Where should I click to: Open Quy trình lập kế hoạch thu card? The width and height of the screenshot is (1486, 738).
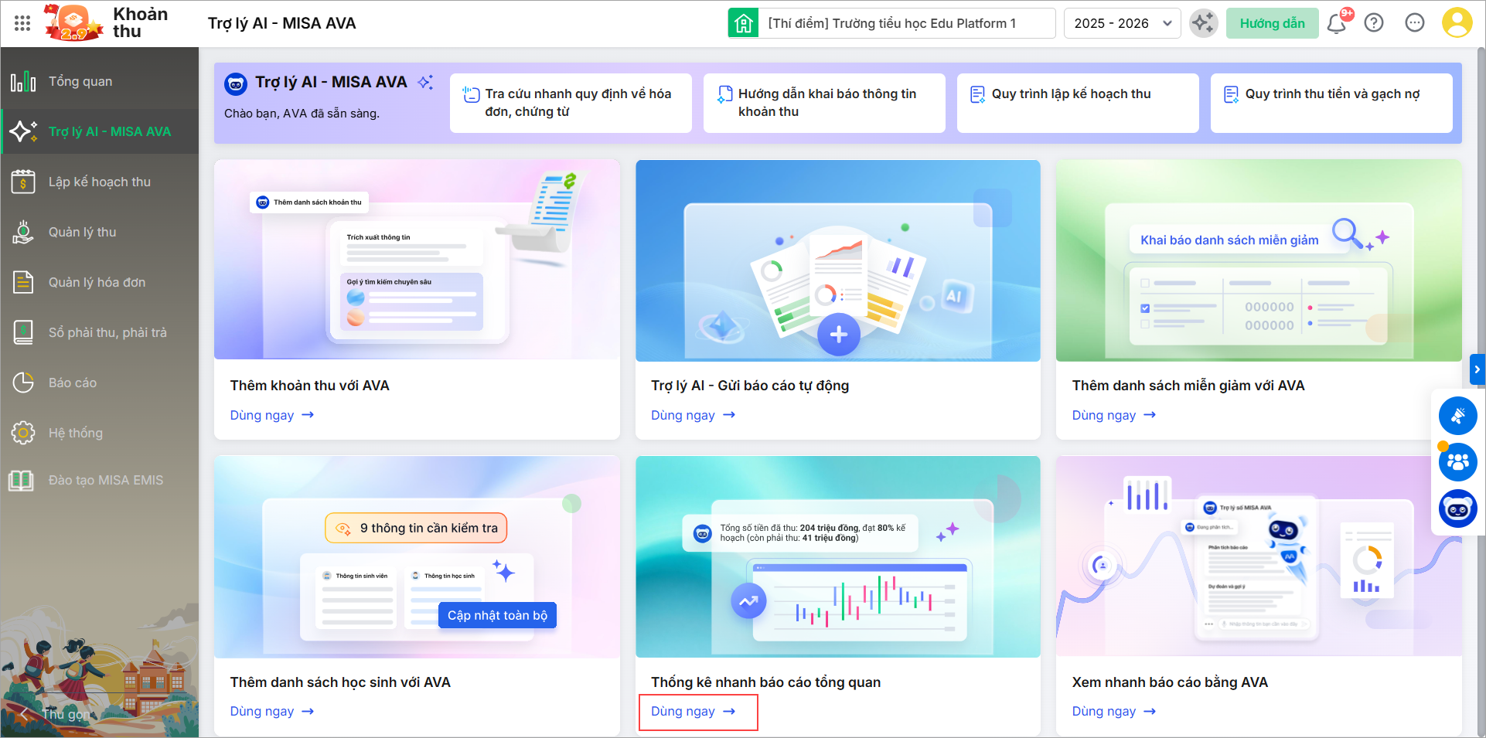pyautogui.click(x=1078, y=103)
